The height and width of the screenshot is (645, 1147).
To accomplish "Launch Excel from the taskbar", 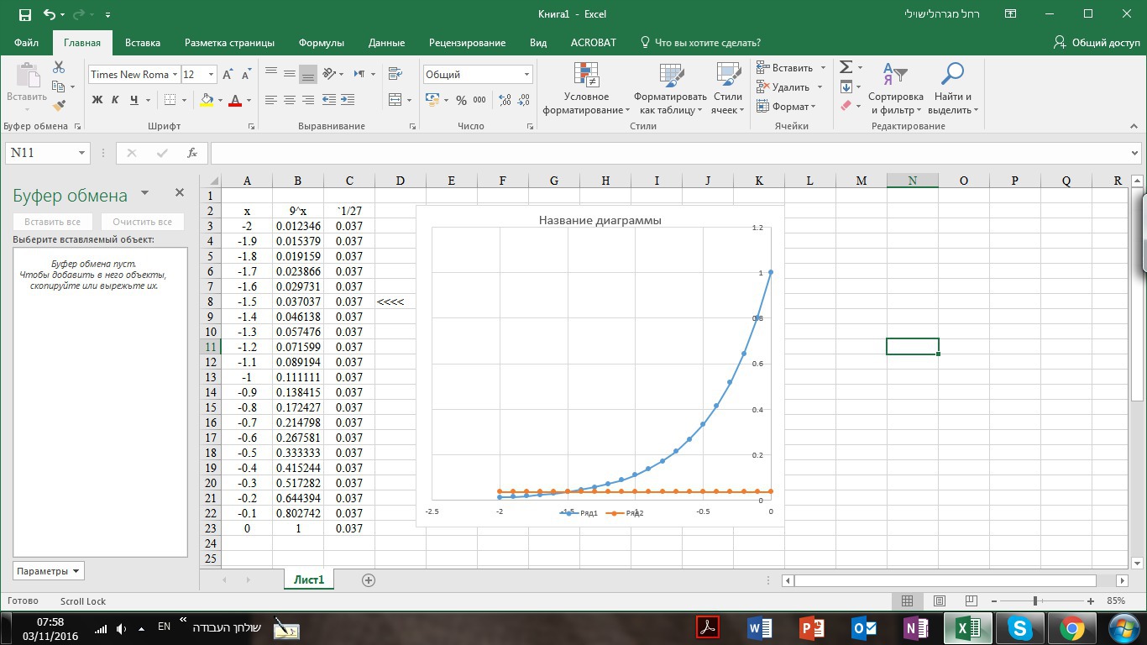I will click(967, 627).
